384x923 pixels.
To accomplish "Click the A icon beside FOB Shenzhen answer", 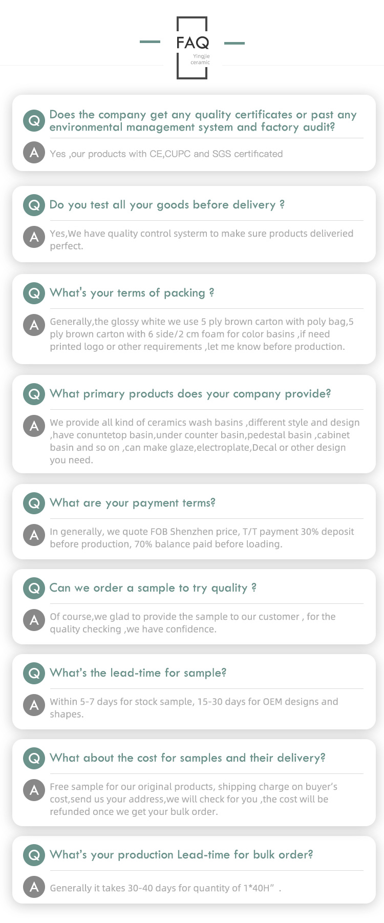I will [x=34, y=535].
